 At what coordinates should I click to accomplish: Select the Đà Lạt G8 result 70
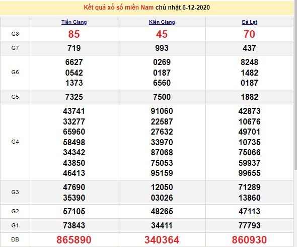click(250, 34)
